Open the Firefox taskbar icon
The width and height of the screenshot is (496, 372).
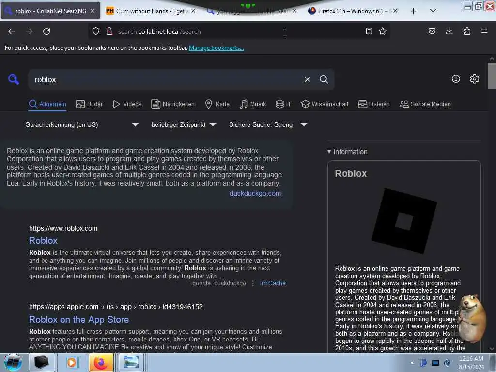coord(101,362)
